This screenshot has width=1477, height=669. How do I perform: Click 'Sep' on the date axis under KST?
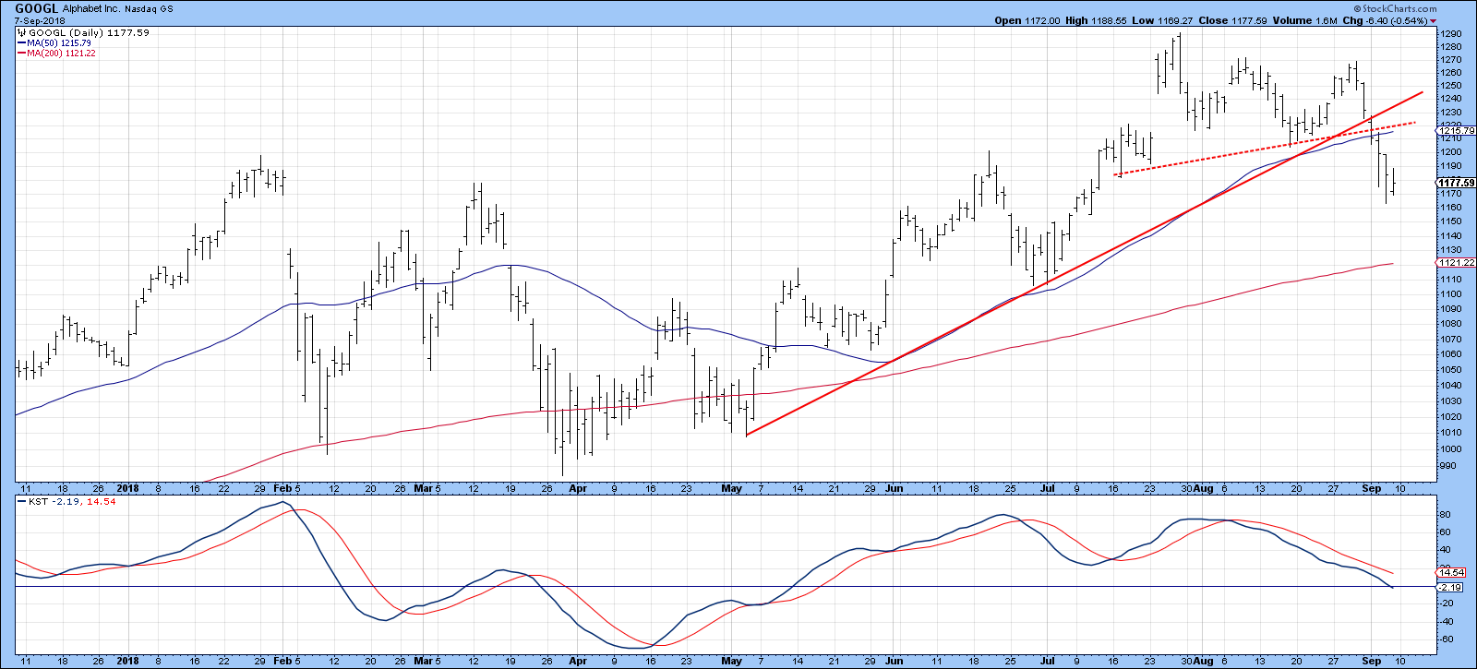[x=1372, y=662]
